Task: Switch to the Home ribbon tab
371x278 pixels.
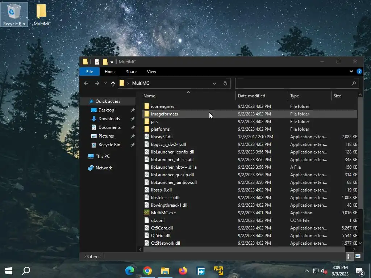Action: click(x=110, y=72)
